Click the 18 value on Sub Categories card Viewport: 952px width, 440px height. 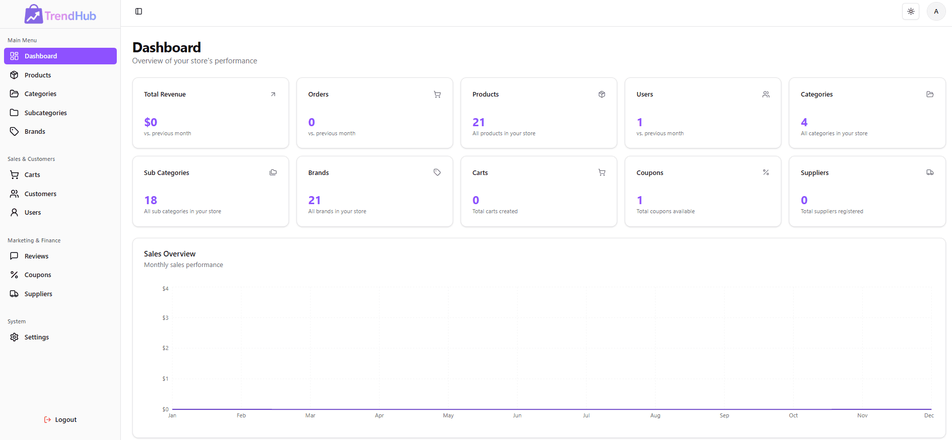151,200
